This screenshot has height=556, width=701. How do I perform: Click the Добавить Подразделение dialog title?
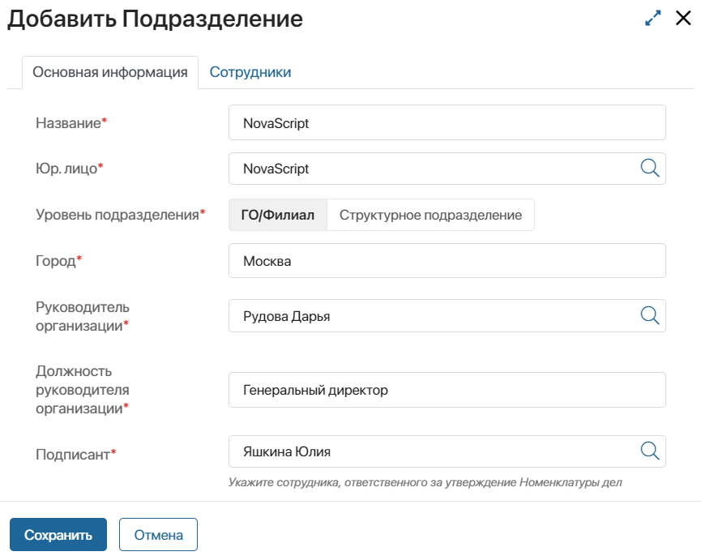pos(155,20)
